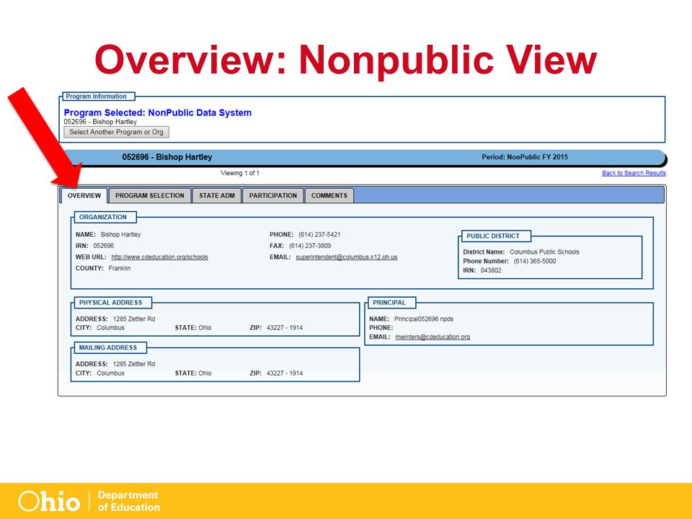Select mailing address '1285 Zettler Rd'

pos(134,364)
